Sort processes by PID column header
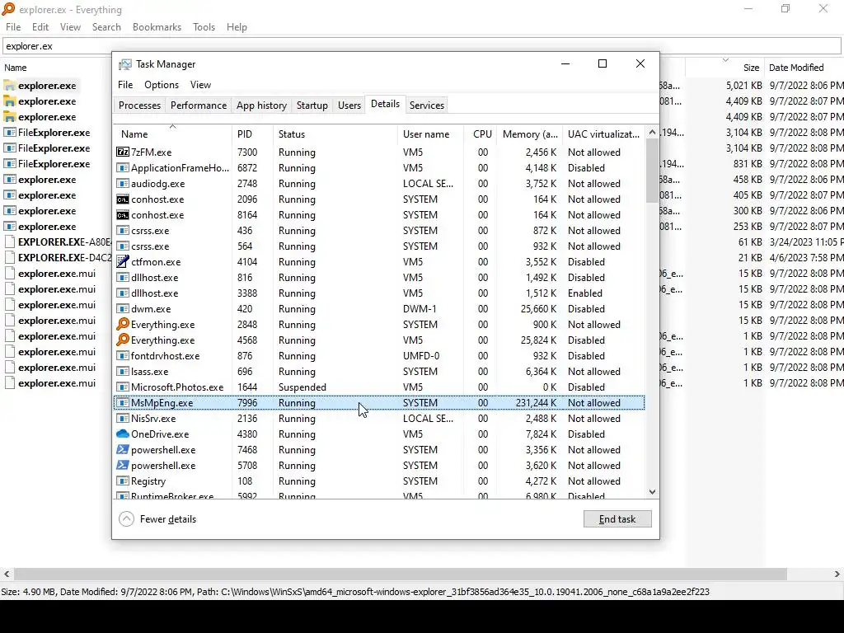Screen dimensions: 844x633 pos(252,134)
